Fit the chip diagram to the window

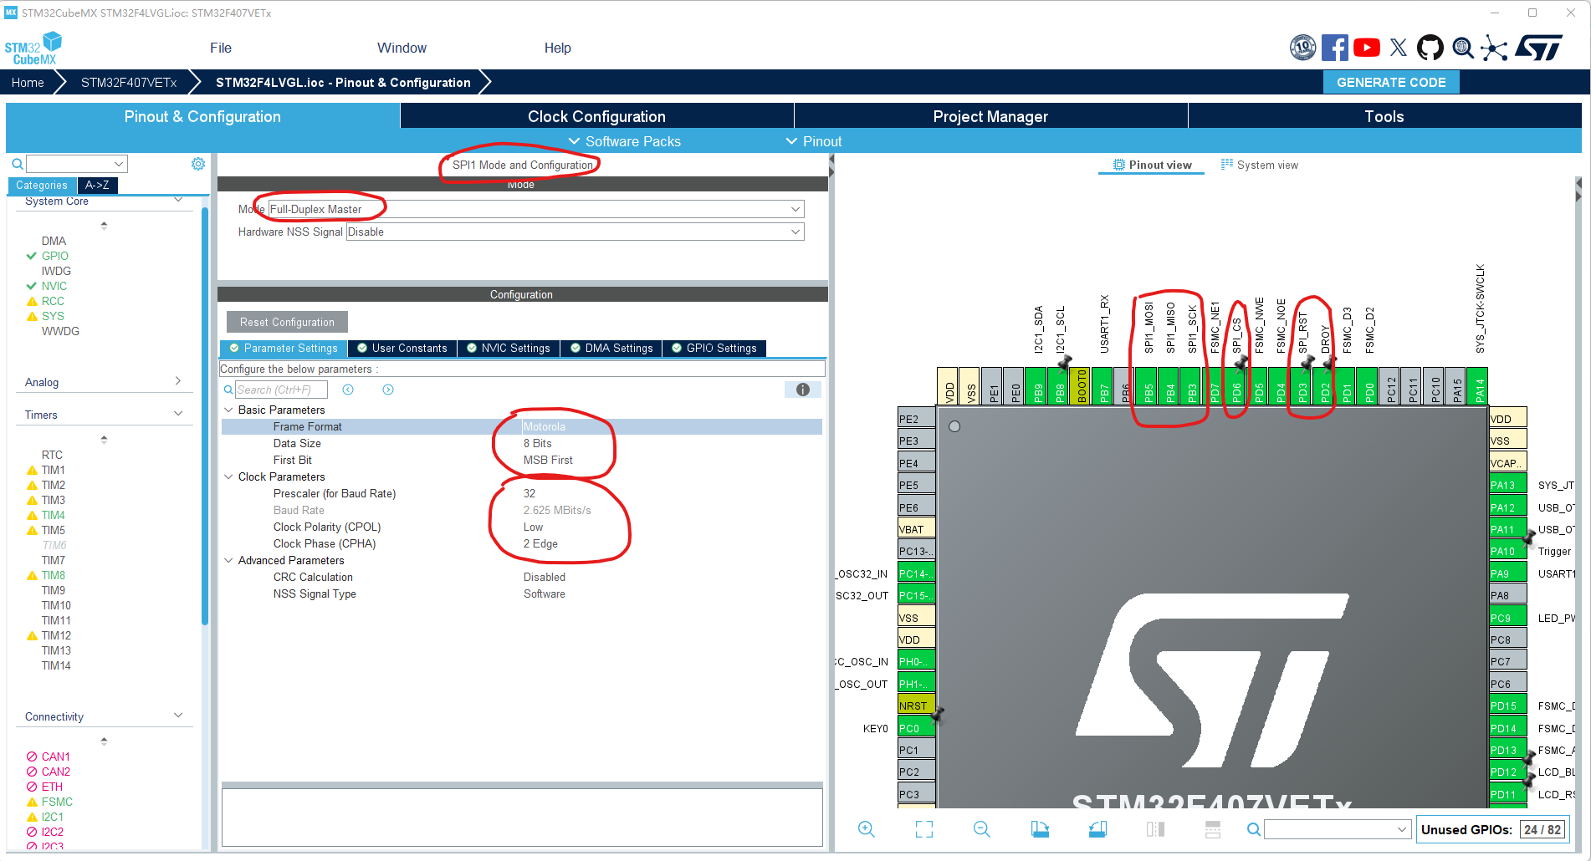(x=924, y=828)
